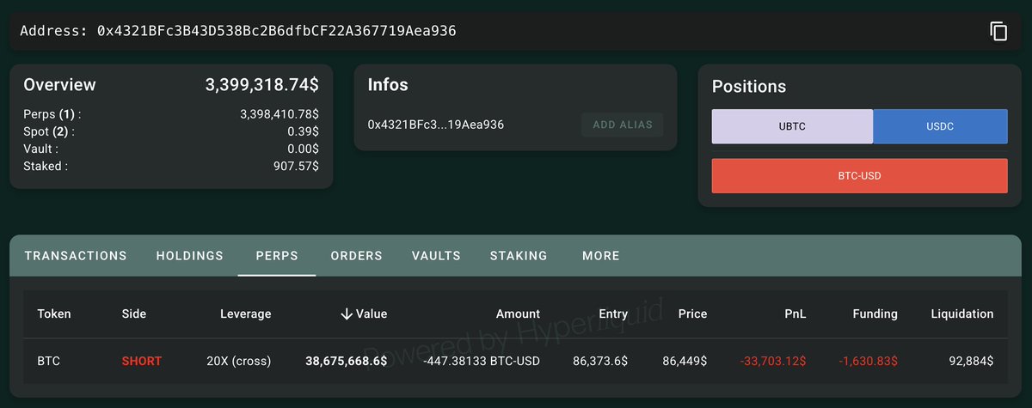1032x408 pixels.
Task: Open the BTC-USD position bar
Action: (859, 176)
